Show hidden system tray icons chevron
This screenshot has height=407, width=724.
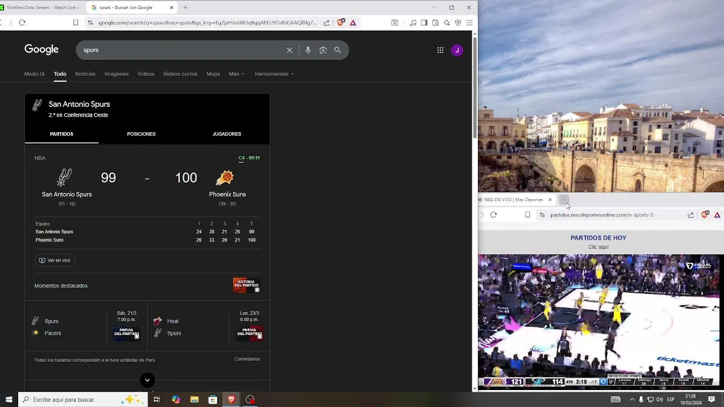pos(632,400)
